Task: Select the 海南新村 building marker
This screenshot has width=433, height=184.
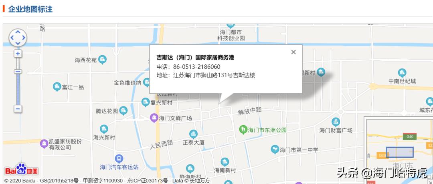Action: pyautogui.click(x=225, y=162)
